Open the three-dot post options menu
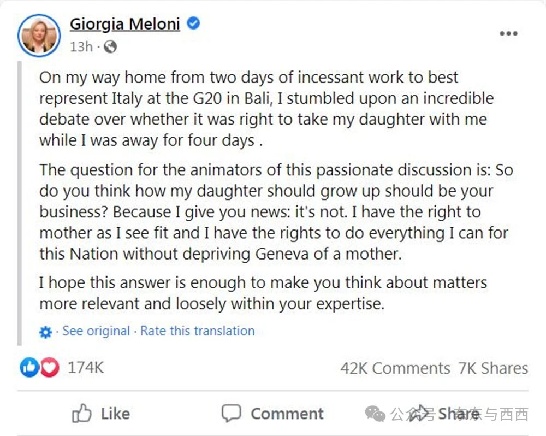Viewport: 546px width, 436px height. pyautogui.click(x=508, y=34)
